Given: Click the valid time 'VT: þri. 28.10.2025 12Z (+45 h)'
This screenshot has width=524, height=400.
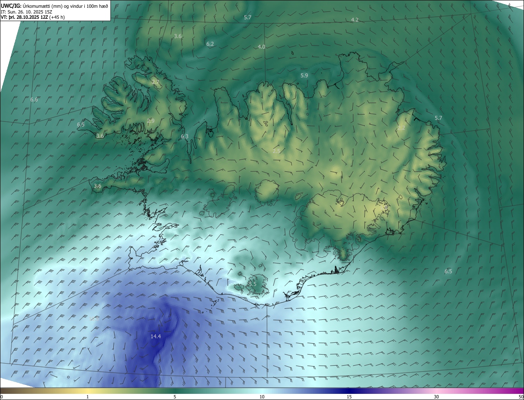Looking at the screenshot, I should [x=33, y=17].
